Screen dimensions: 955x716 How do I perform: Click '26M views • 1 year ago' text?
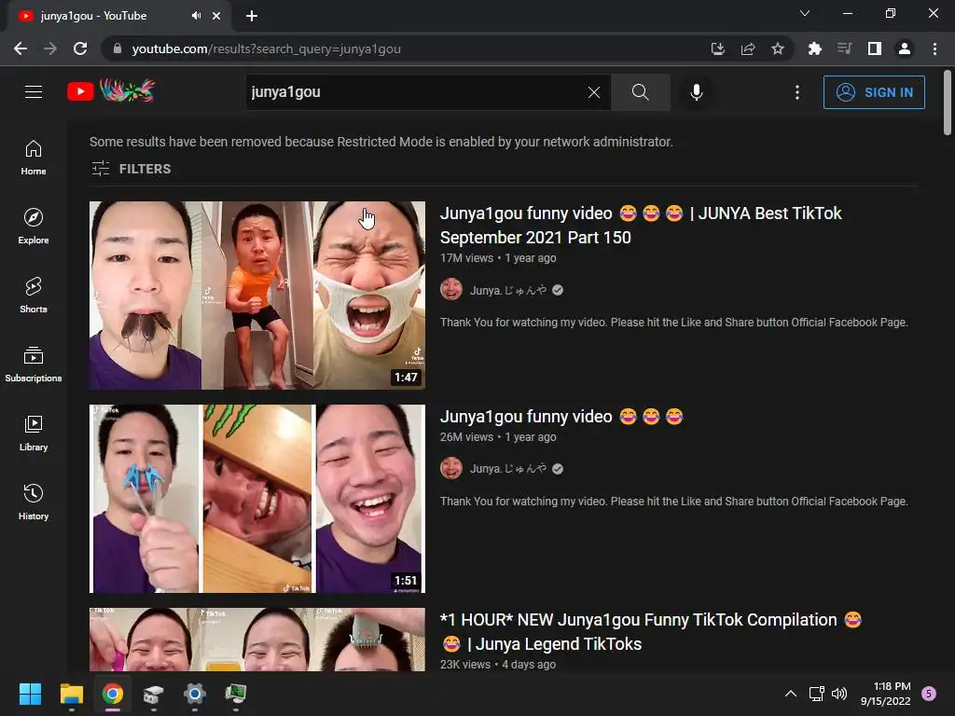(x=498, y=436)
